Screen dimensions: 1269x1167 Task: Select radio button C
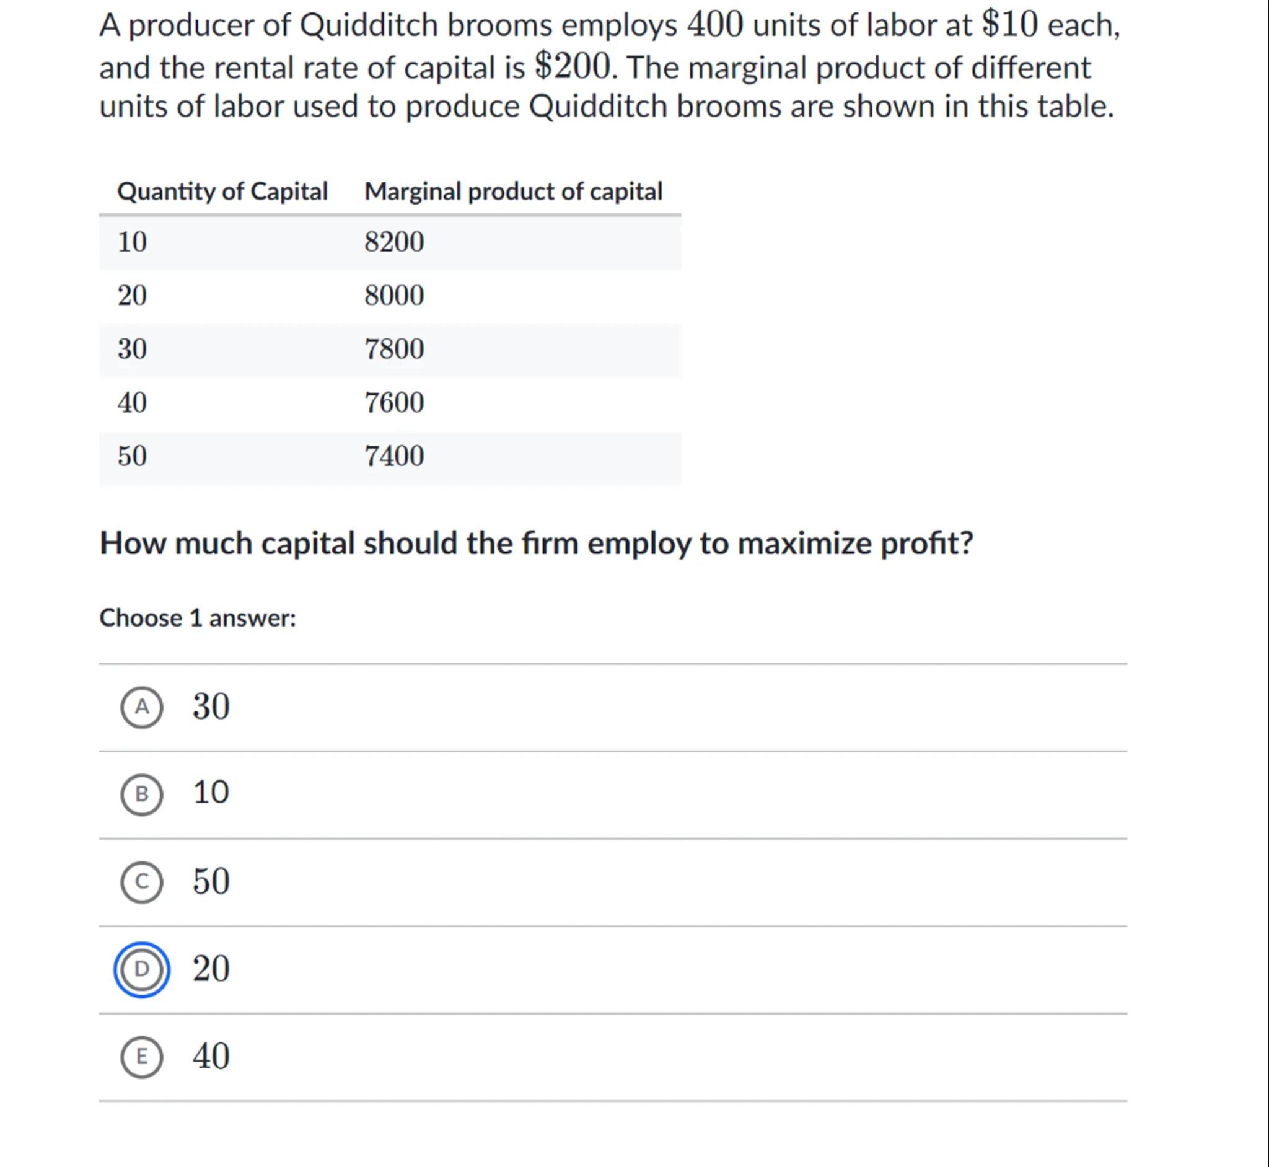click(x=141, y=881)
